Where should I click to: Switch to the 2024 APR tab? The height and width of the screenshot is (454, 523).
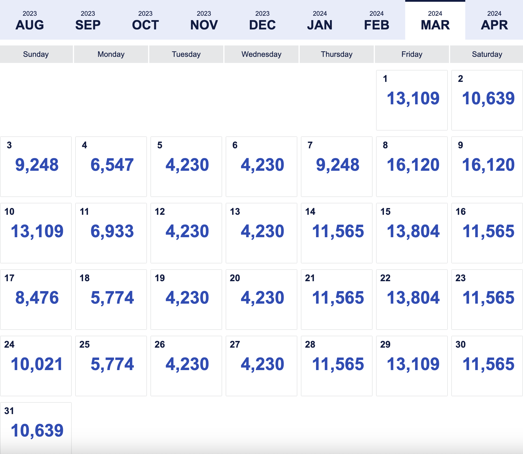coord(494,20)
